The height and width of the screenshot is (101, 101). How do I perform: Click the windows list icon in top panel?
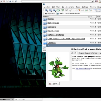(13, 1)
